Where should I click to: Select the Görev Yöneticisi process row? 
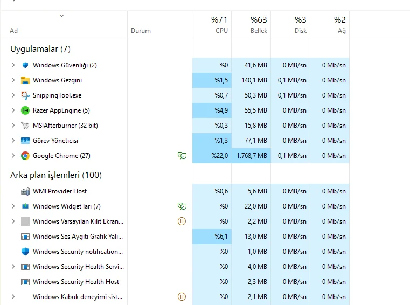[175, 141]
